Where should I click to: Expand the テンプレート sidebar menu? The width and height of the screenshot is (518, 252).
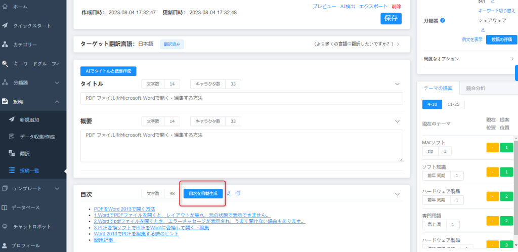coord(57,189)
